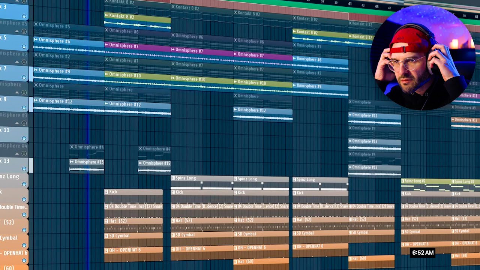Select the rightmost Omnisphere #12 clip title
The height and width of the screenshot is (270, 480).
coord(364,115)
